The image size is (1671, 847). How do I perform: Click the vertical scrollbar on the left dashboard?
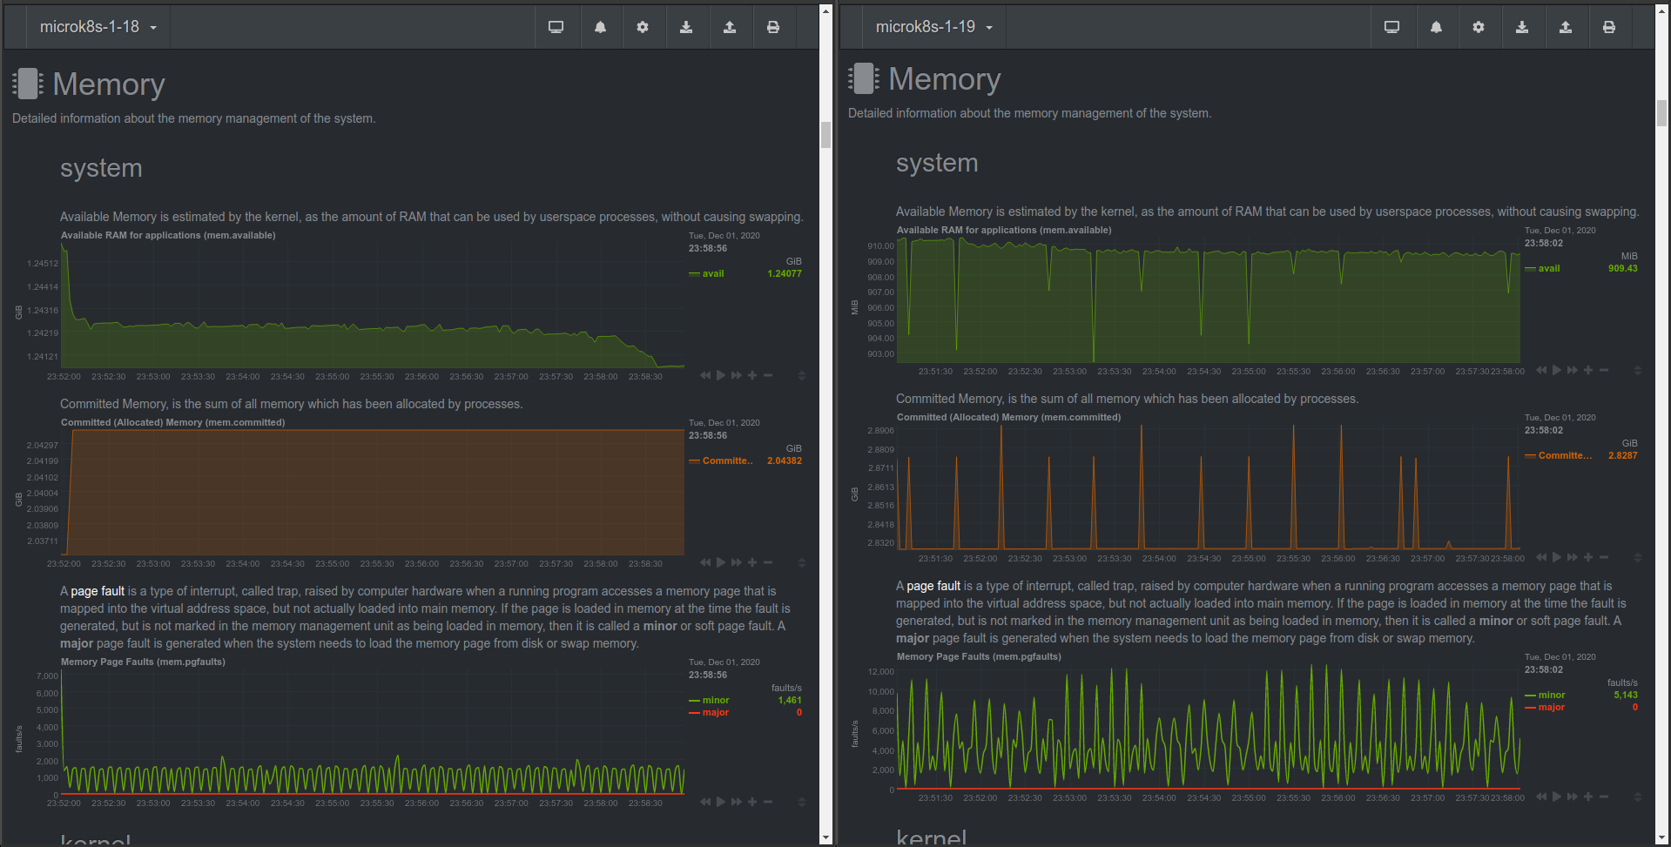tap(824, 135)
